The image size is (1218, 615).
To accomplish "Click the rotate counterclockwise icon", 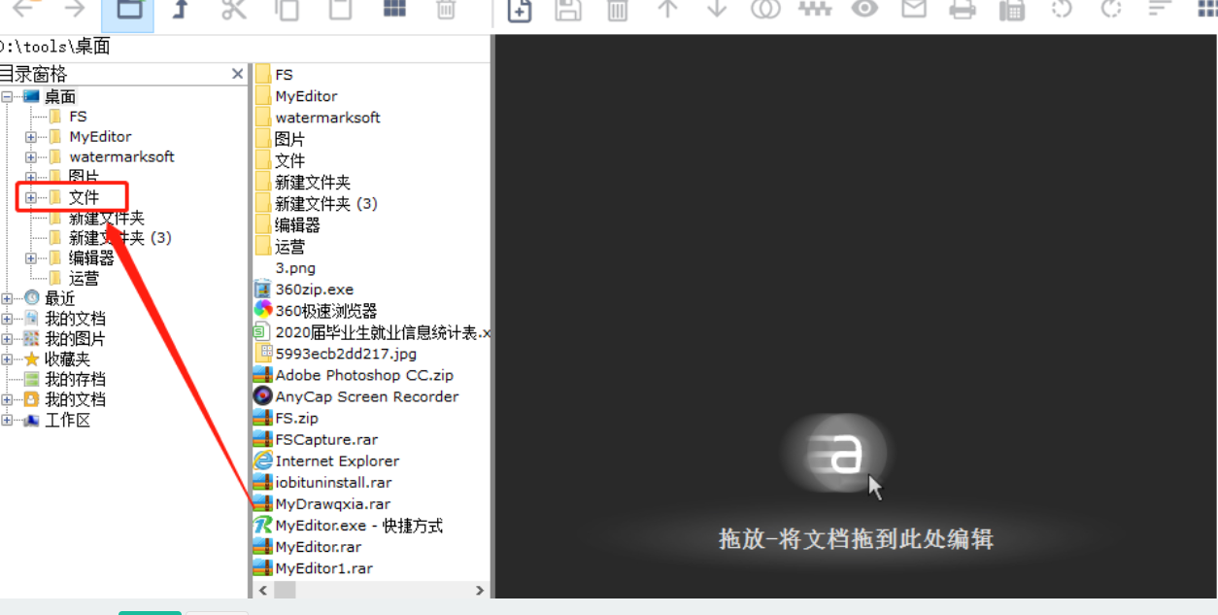I will 1062,9.
